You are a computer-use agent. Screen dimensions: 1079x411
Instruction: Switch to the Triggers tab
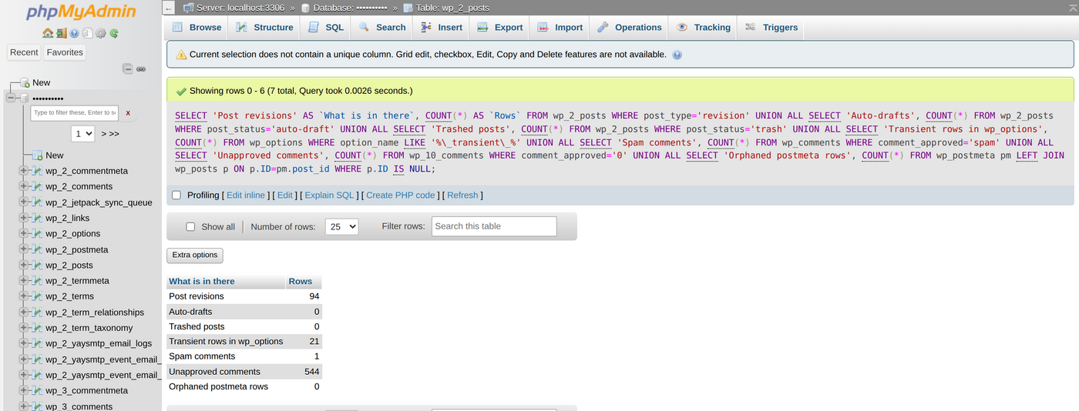[771, 27]
